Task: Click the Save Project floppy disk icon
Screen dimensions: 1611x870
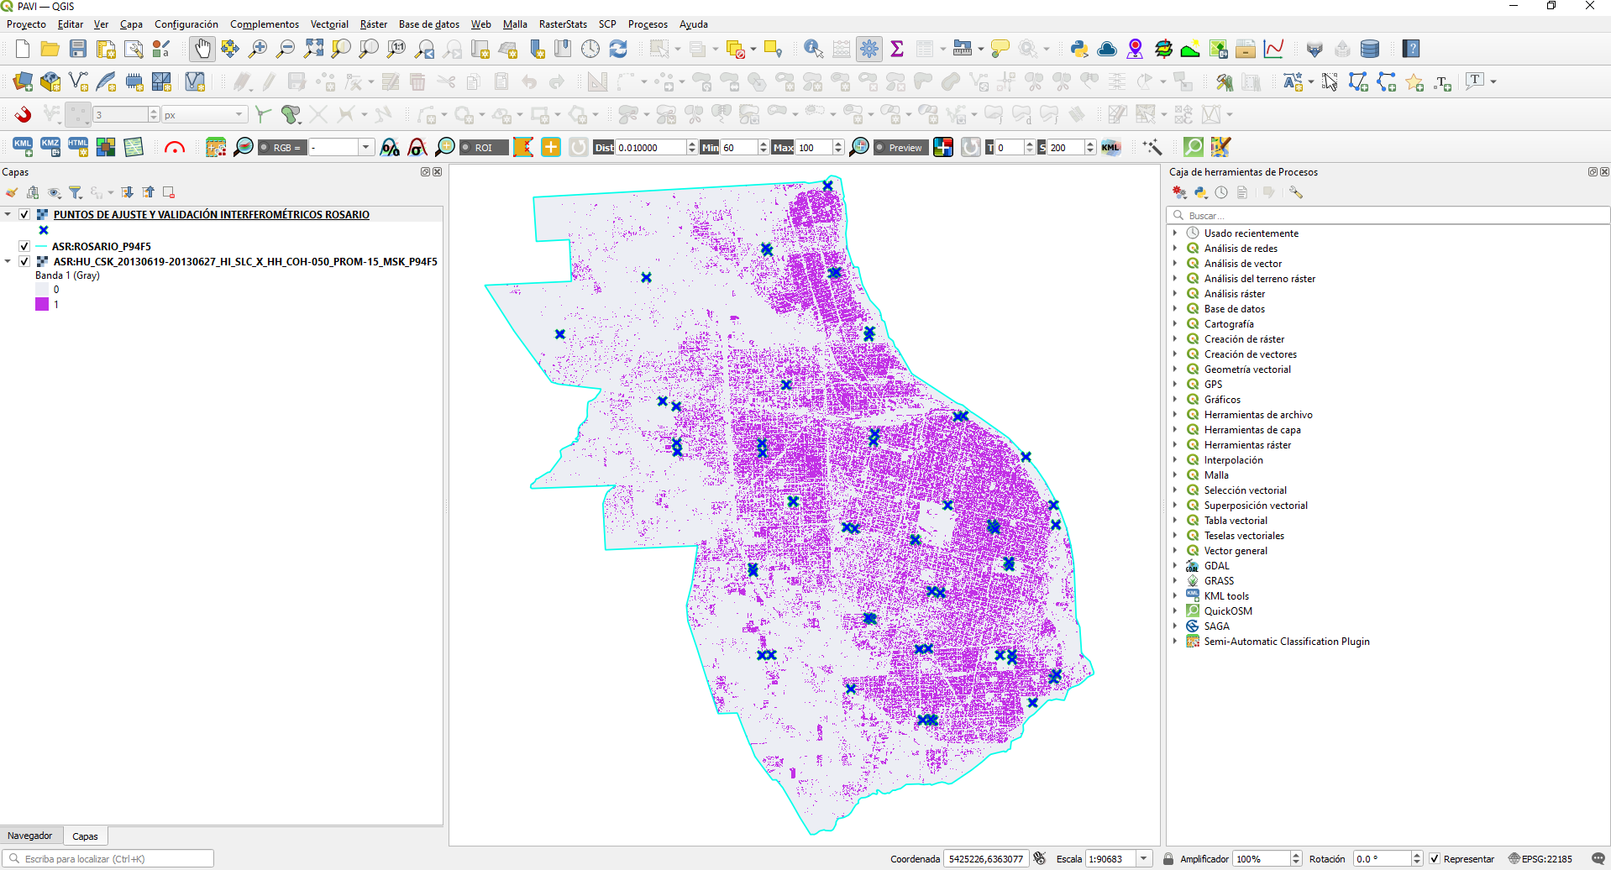Action: click(78, 49)
